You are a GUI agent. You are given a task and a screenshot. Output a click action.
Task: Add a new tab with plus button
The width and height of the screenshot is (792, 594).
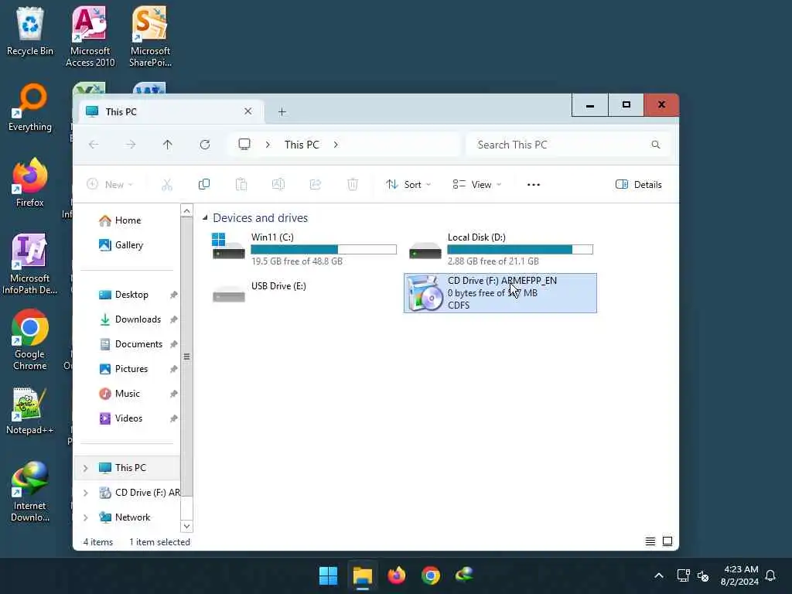pos(282,111)
